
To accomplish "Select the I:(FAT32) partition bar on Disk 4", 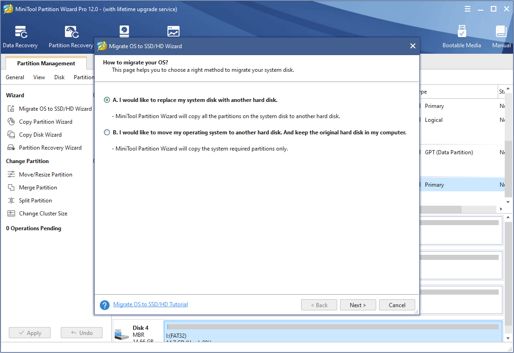I will click(x=333, y=331).
